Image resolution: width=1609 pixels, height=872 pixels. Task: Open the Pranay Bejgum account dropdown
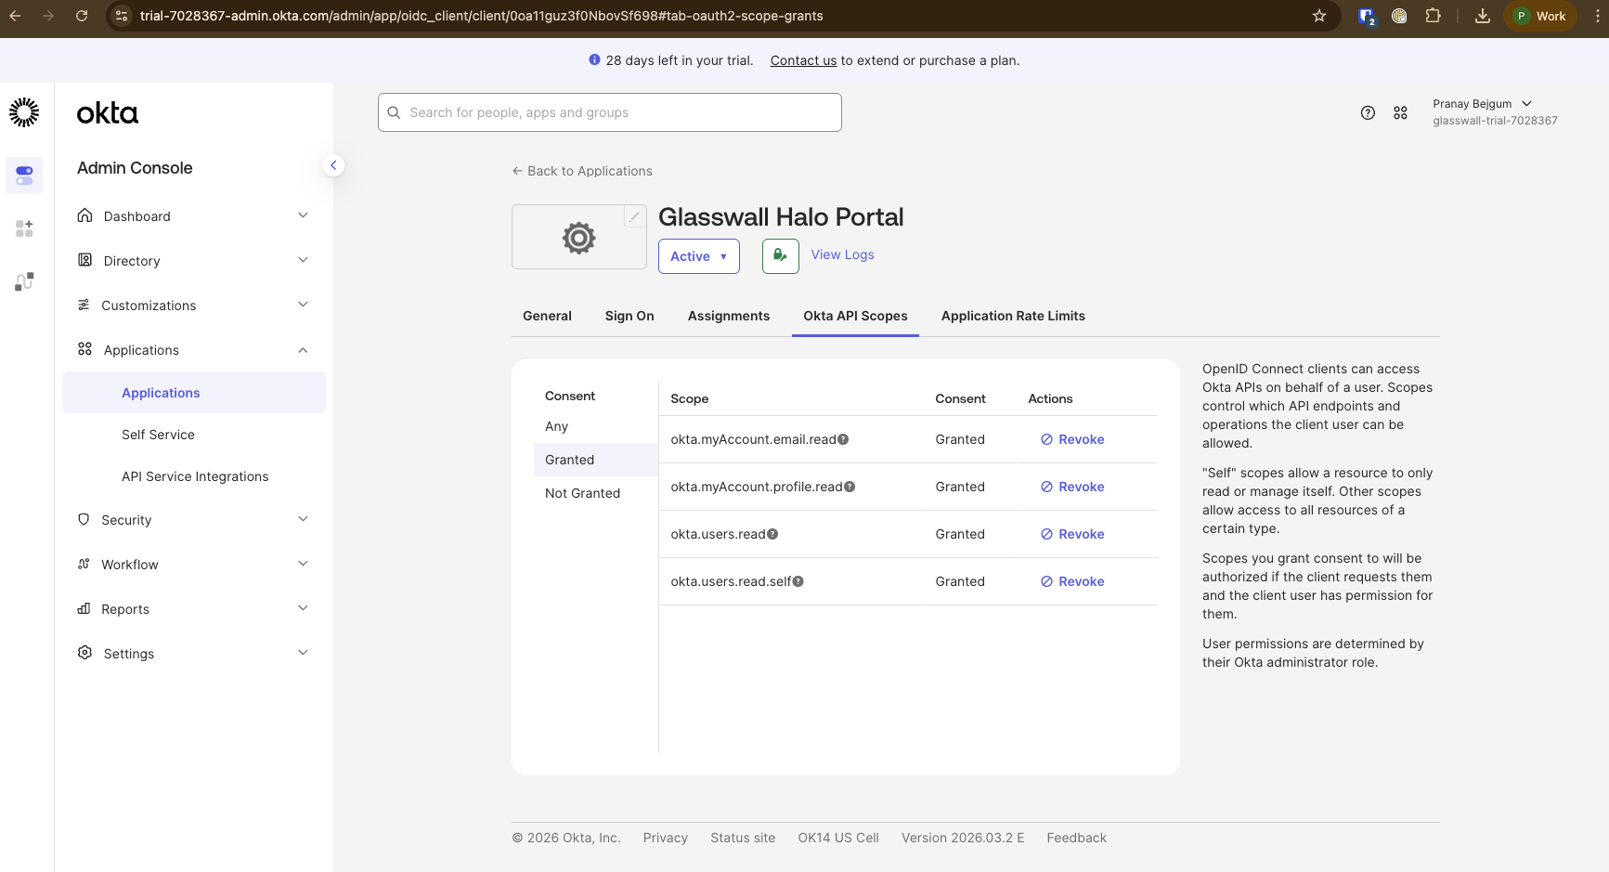click(x=1482, y=104)
